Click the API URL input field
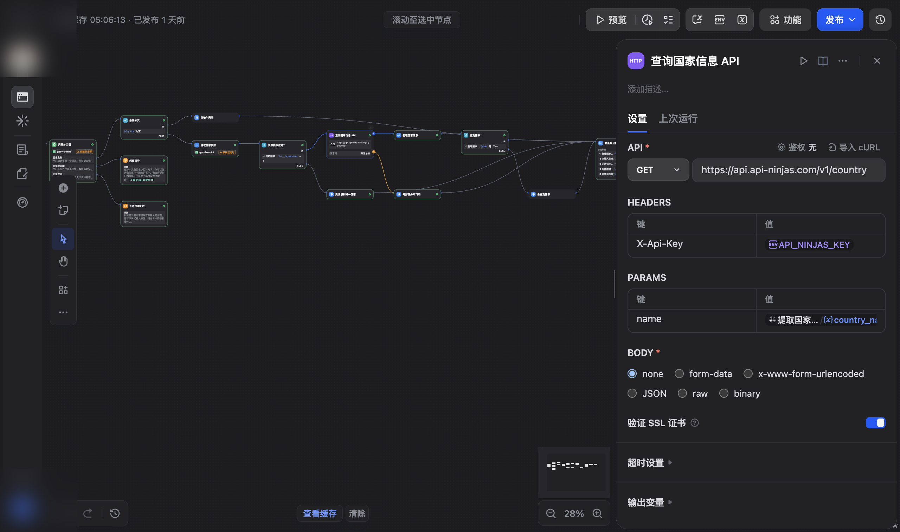Viewport: 900px width, 532px height. pyautogui.click(x=789, y=170)
